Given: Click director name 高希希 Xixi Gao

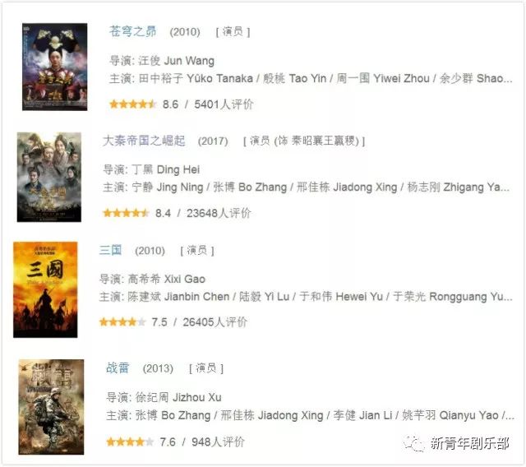Looking at the screenshot, I should point(167,279).
